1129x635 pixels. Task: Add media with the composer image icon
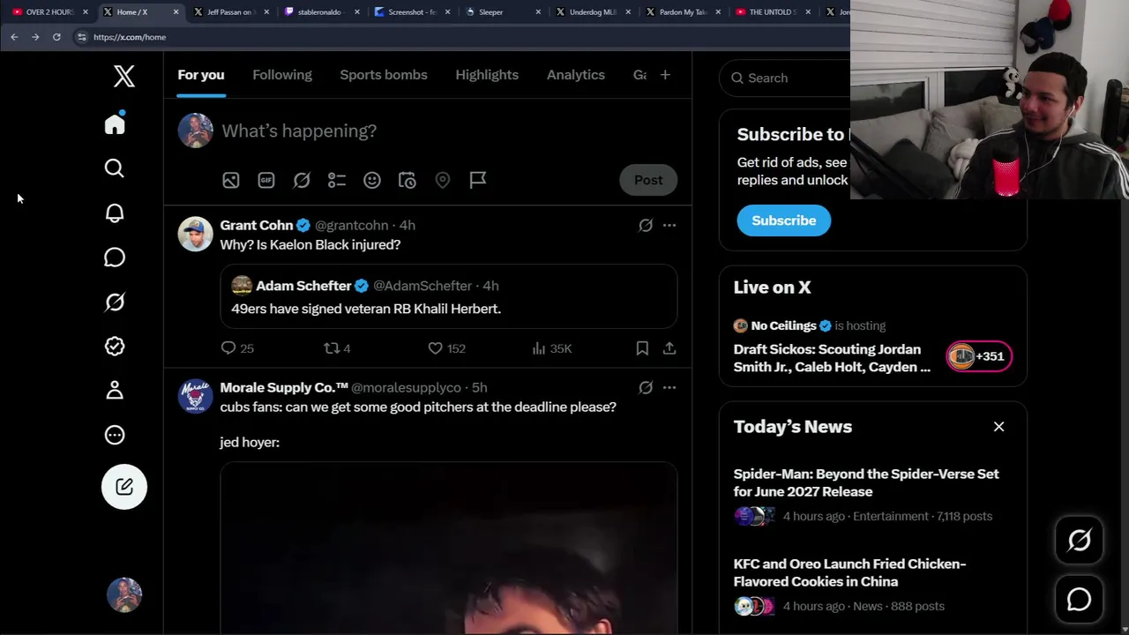click(231, 180)
